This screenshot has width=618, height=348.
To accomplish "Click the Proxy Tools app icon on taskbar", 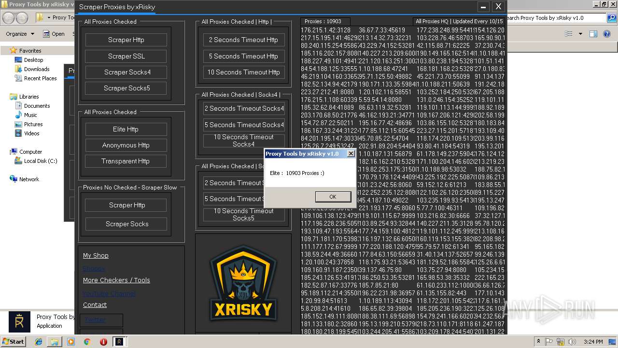I will (x=119, y=342).
